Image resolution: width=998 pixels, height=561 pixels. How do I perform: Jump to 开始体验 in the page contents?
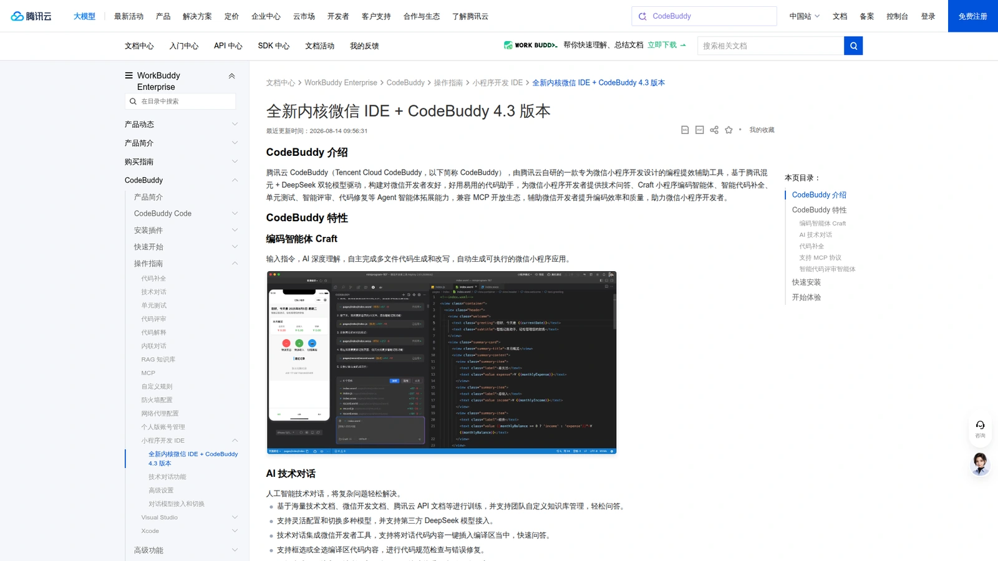coord(806,297)
